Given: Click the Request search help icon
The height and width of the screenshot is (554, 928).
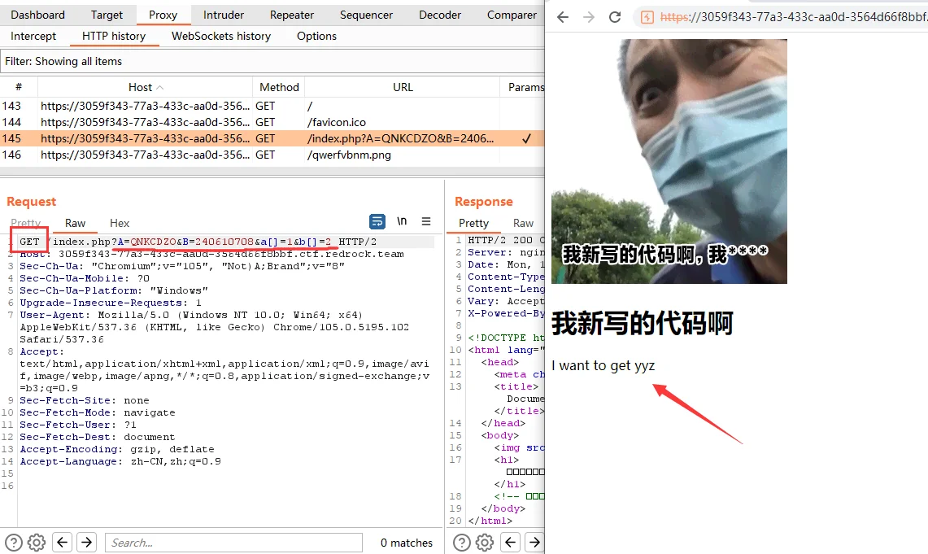Looking at the screenshot, I should (x=14, y=543).
